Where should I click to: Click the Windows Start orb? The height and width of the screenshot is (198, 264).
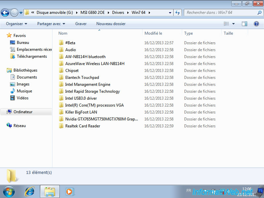[x=9, y=191]
